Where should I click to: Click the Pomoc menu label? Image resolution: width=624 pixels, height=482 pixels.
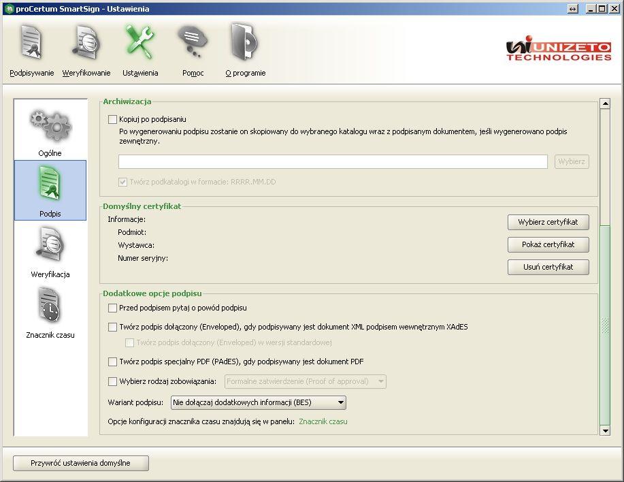point(193,74)
